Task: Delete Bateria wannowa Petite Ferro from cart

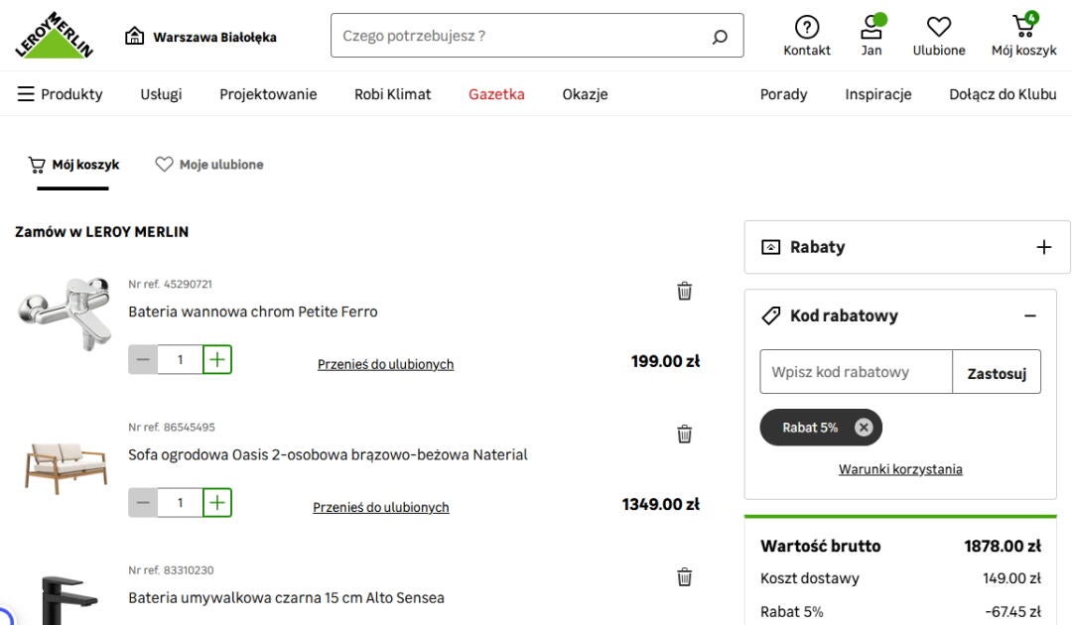Action: (x=684, y=291)
